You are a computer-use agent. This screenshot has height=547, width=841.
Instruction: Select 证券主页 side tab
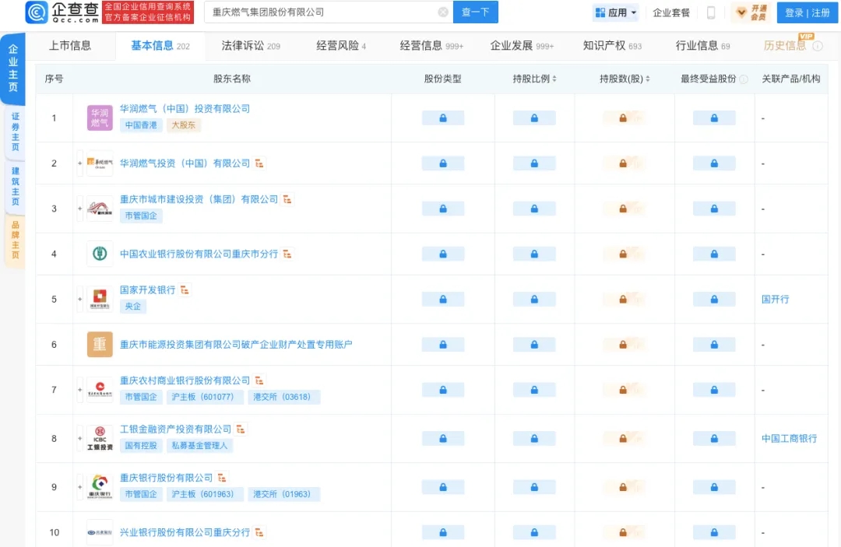[x=15, y=131]
